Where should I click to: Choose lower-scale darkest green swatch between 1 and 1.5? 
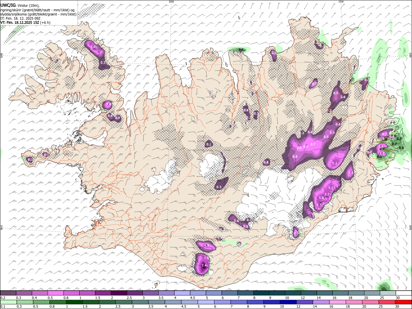pyautogui.click(x=74, y=302)
